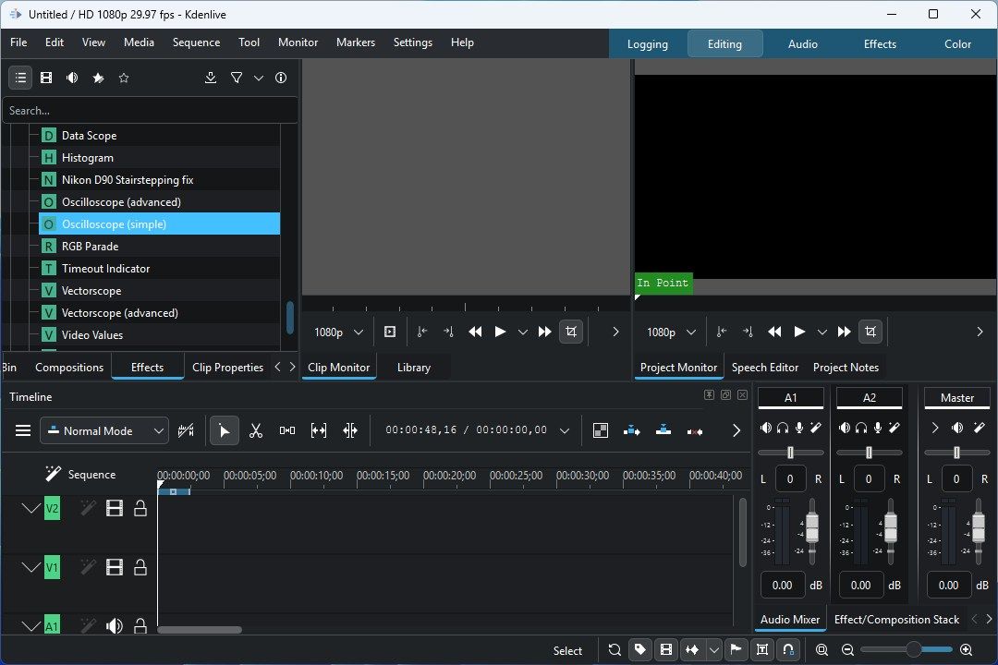
Task: Toggle snap magnet in status bar
Action: [x=788, y=649]
